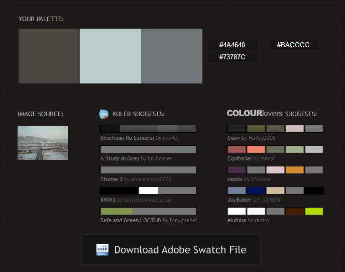Click the brown swatch in elutuba palette
This screenshot has width=345, height=272.
coord(295,211)
